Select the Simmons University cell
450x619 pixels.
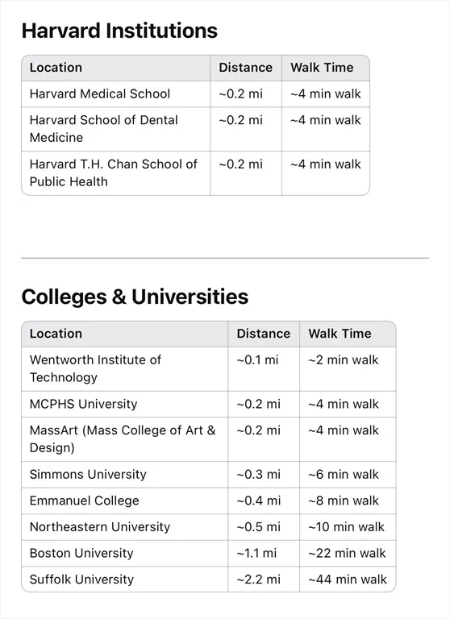(x=125, y=475)
